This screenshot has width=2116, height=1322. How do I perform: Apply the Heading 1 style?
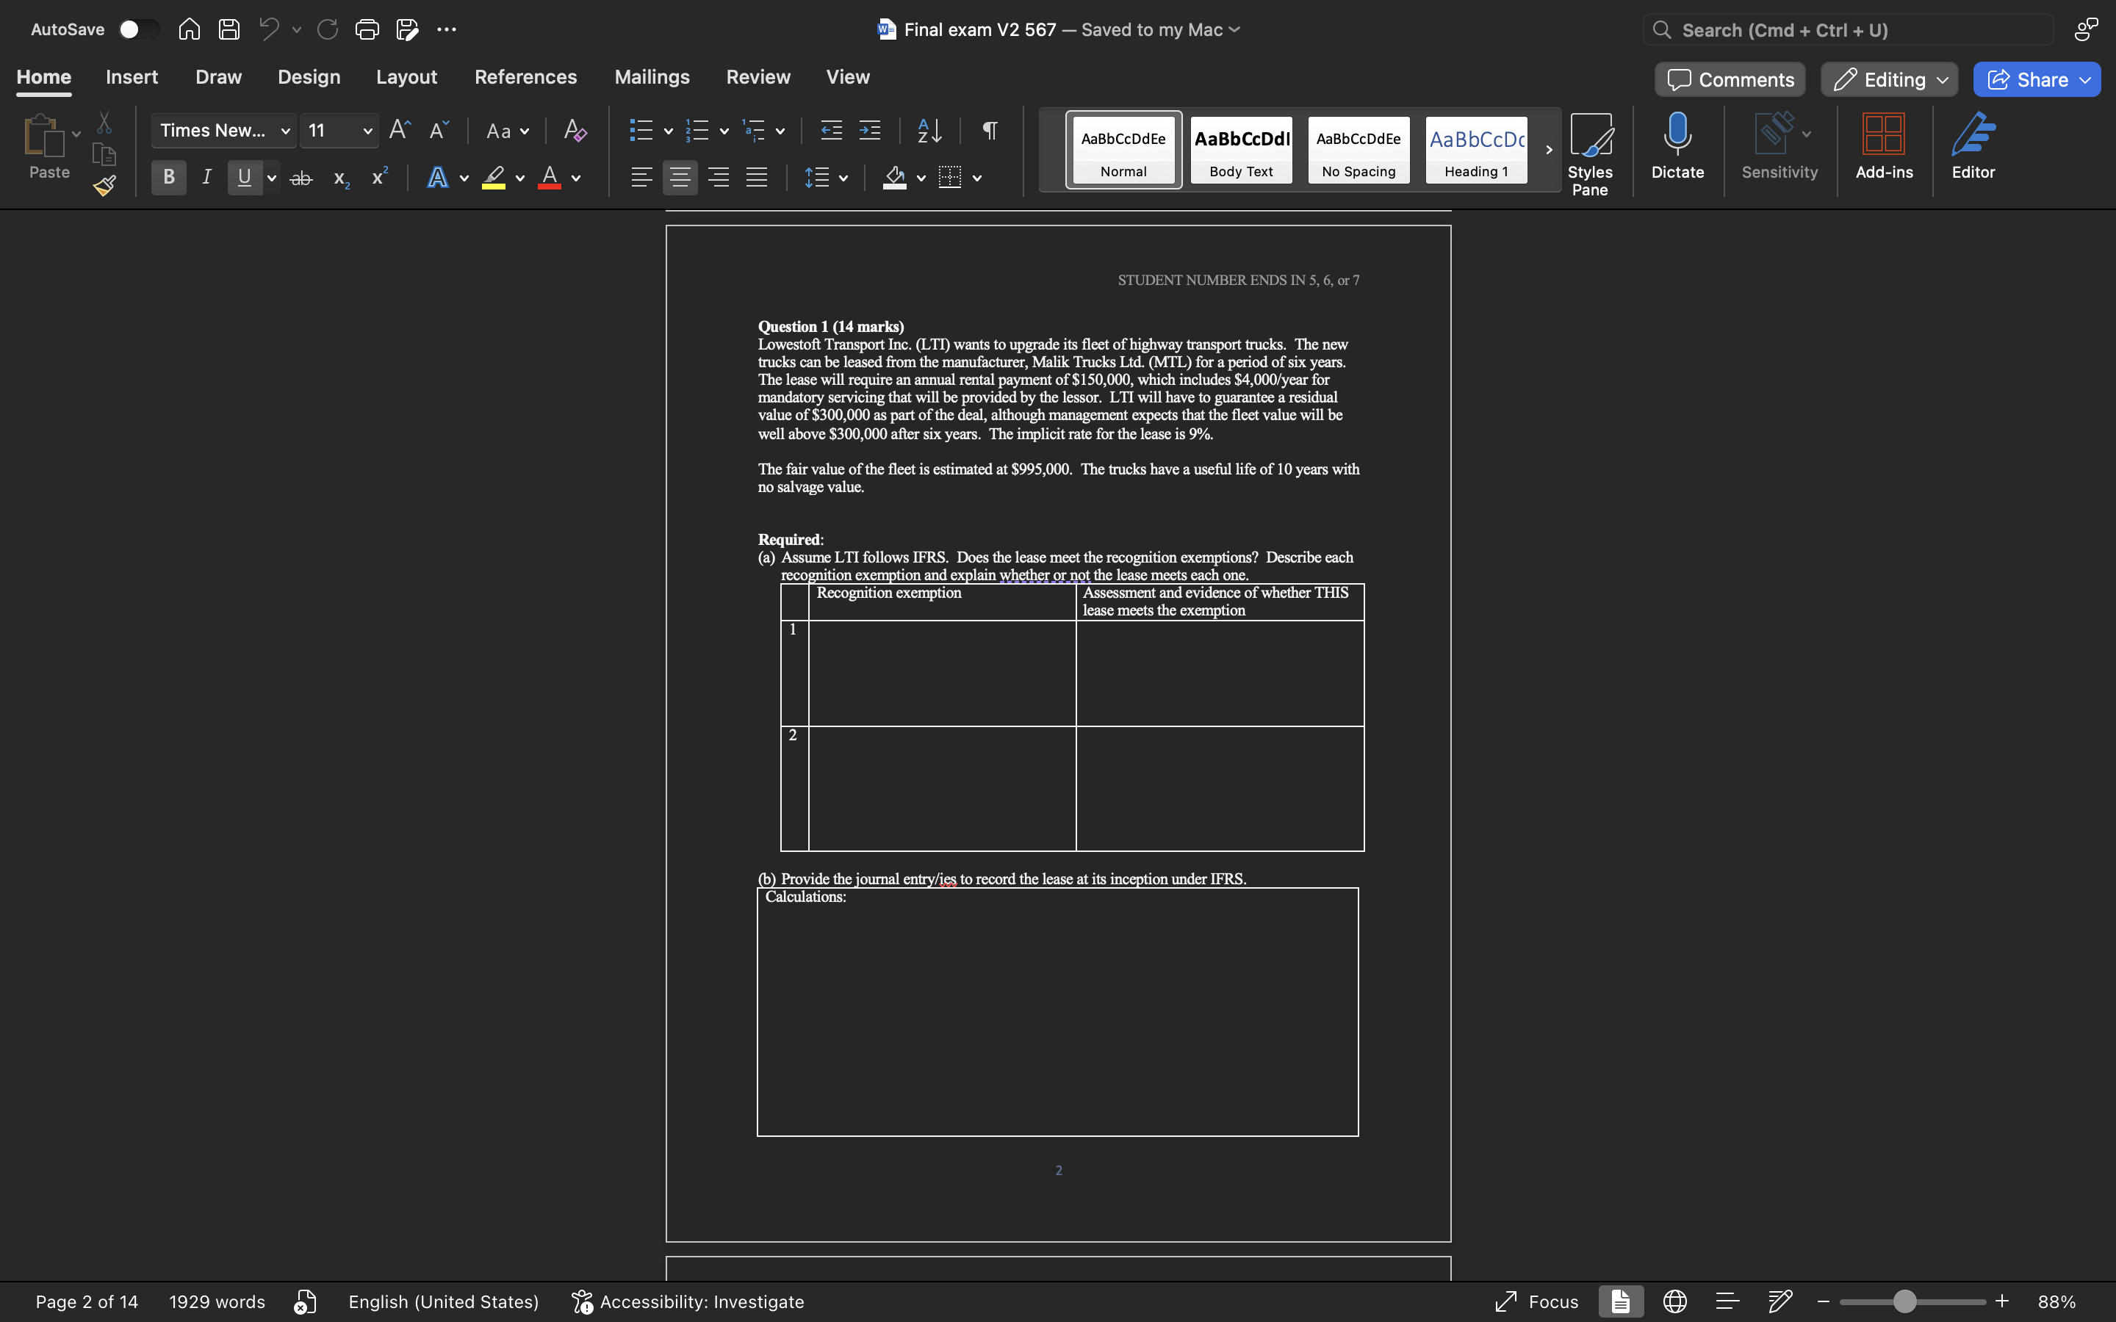coord(1475,150)
